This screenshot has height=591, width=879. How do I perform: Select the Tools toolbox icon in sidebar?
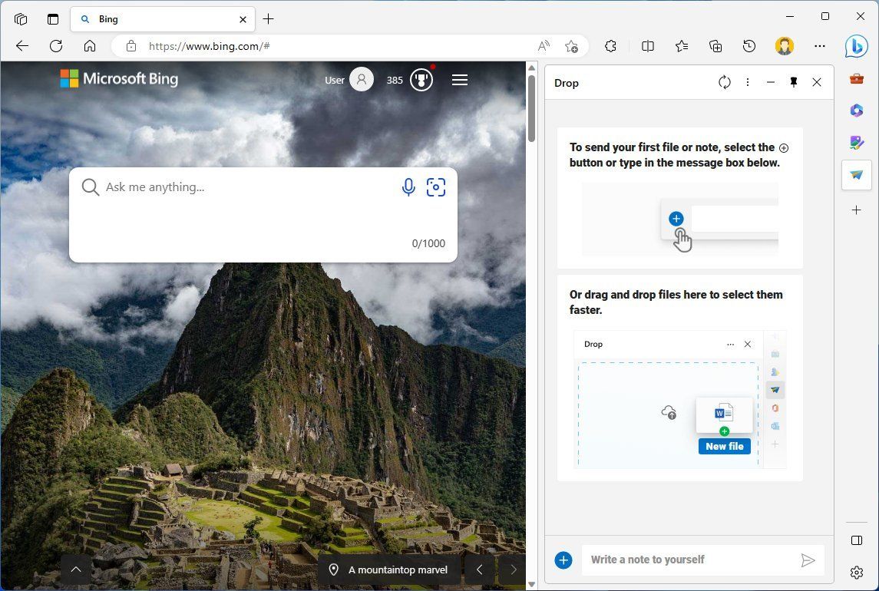pyautogui.click(x=856, y=78)
